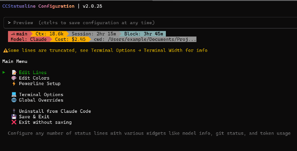Click the palette icon beside Edit Colors
Image resolution: width=297 pixels, height=151 pixels.
[x=14, y=78]
